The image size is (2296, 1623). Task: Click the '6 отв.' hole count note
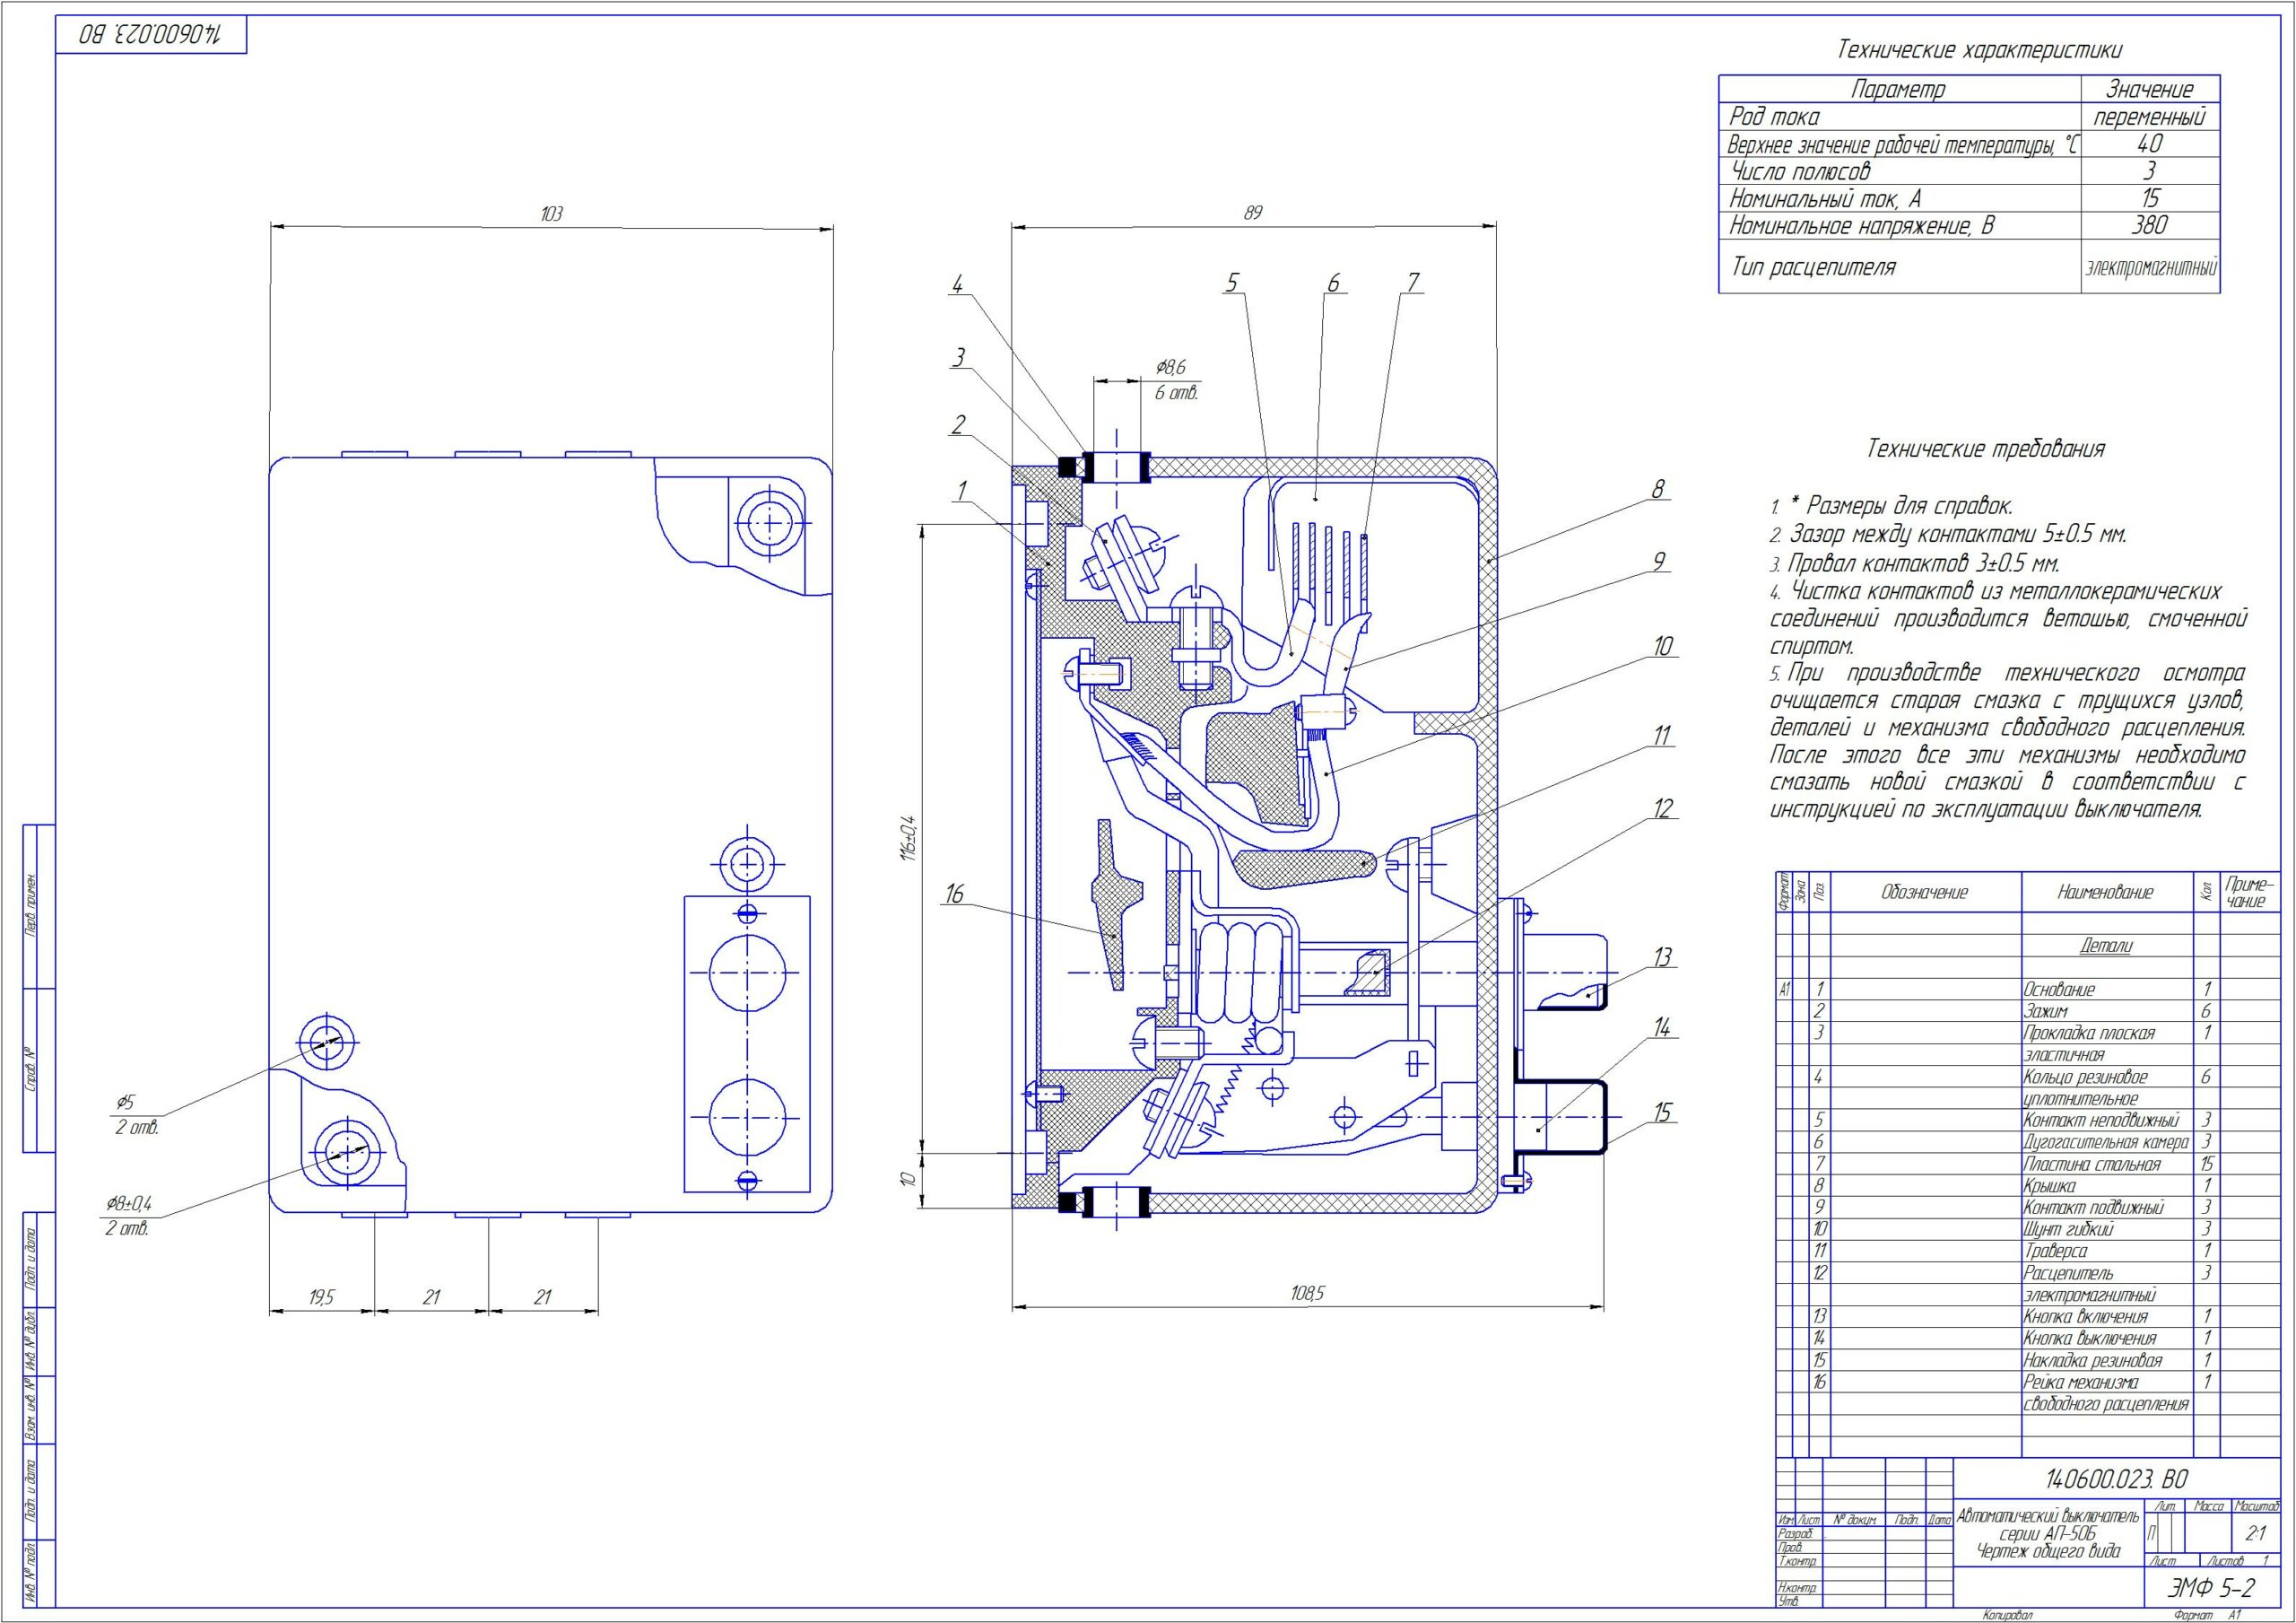pos(1176,393)
